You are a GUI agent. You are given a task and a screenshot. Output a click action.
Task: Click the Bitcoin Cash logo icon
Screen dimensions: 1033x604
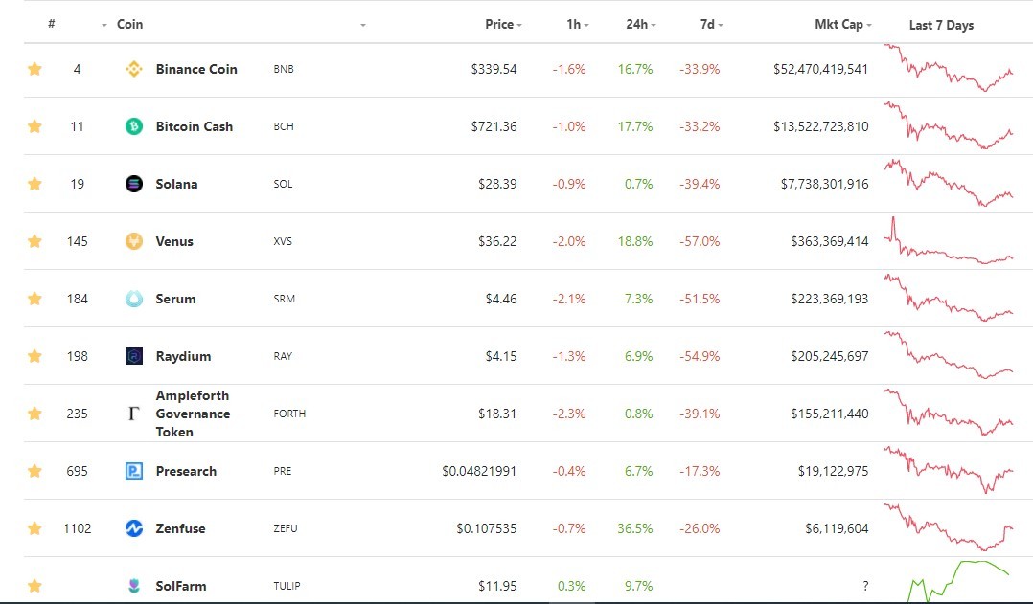[134, 126]
